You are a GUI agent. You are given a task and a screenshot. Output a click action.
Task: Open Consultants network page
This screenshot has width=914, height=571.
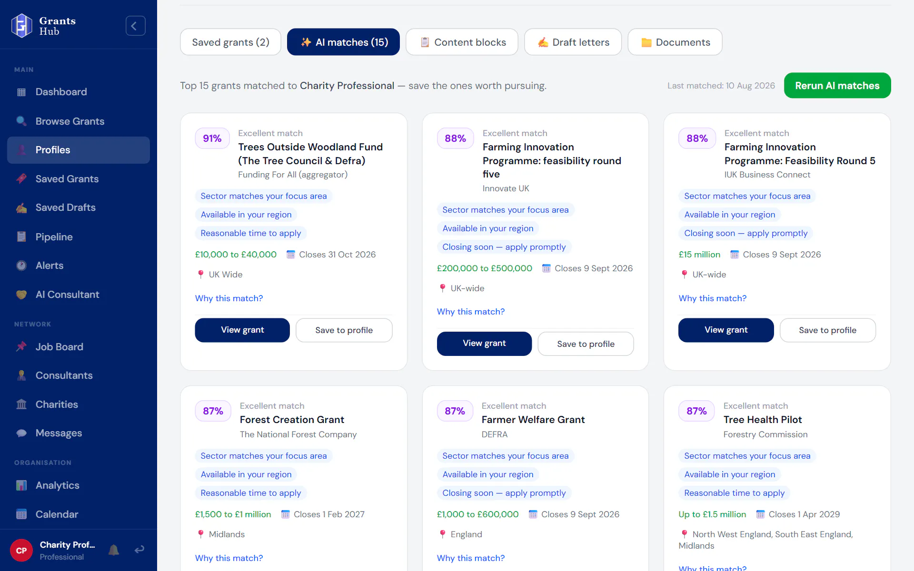(79, 375)
